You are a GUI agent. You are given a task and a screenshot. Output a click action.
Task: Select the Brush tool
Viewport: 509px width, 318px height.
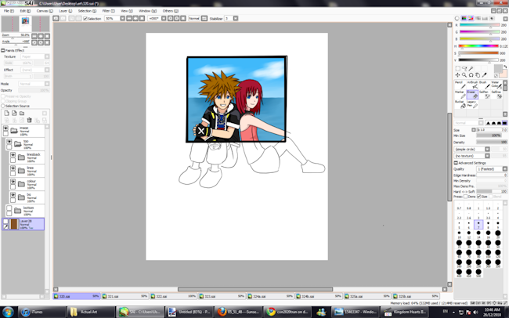click(484, 85)
